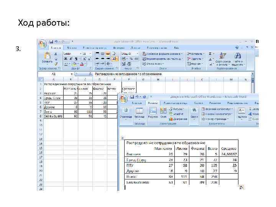Switch to Excel Разметка страницы tab
This screenshot has height=207, width=276.
95,48
